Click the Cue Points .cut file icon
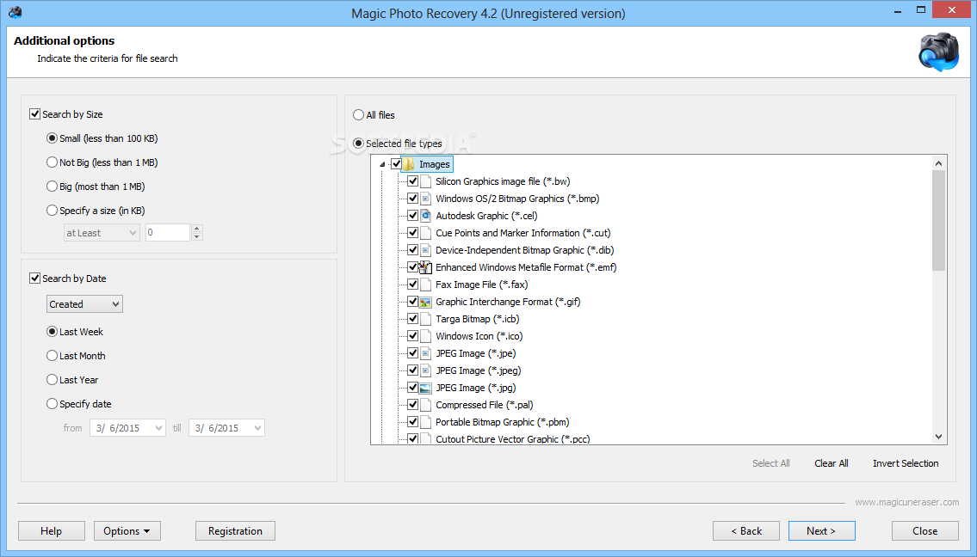The image size is (977, 557). point(425,233)
